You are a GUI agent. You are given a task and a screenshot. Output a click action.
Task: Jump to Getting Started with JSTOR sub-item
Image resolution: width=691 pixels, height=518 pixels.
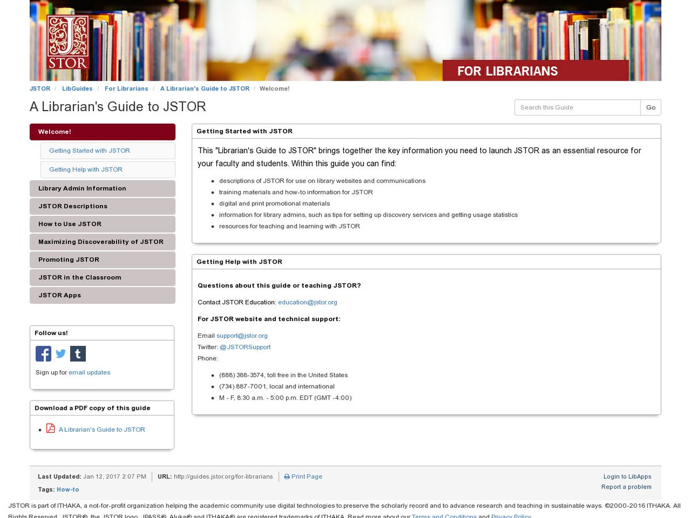tap(108, 151)
